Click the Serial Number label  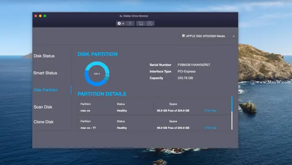coord(161,65)
